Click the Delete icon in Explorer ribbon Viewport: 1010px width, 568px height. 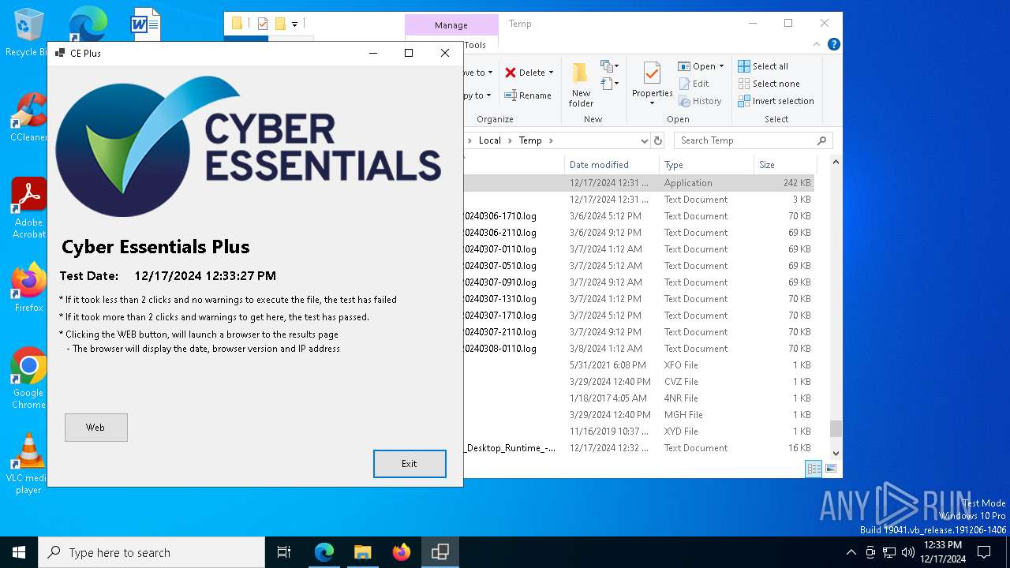[x=511, y=72]
